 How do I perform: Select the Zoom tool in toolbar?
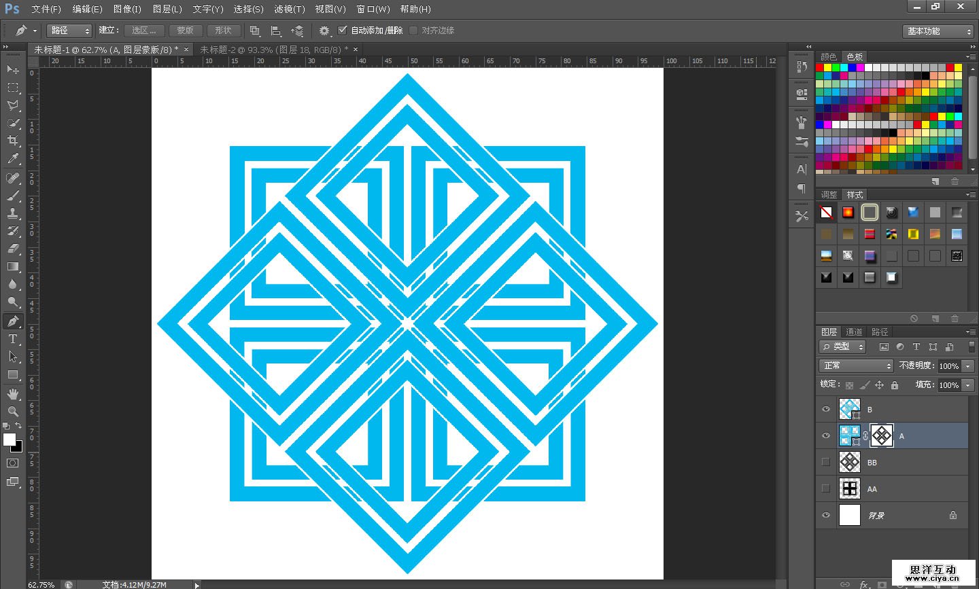pyautogui.click(x=13, y=412)
